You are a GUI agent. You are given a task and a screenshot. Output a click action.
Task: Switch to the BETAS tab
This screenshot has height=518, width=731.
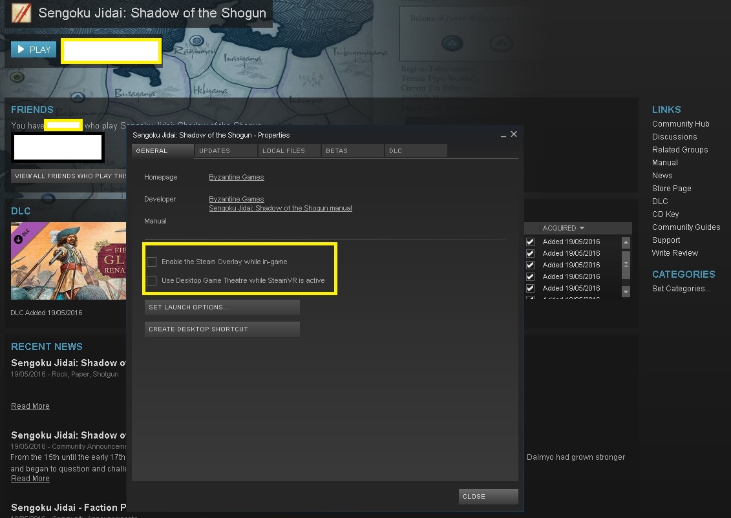tap(353, 151)
